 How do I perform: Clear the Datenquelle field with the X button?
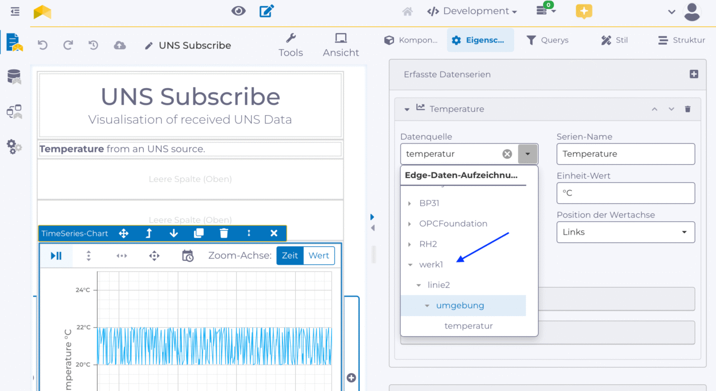tap(507, 154)
